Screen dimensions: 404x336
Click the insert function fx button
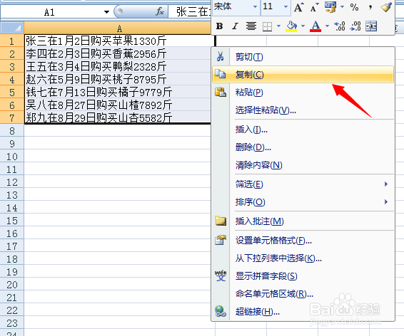pyautogui.click(x=160, y=11)
